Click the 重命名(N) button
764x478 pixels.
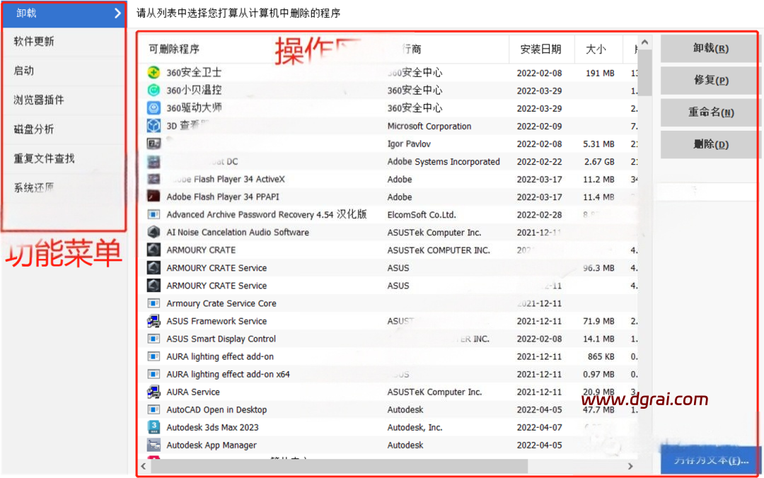(x=710, y=112)
